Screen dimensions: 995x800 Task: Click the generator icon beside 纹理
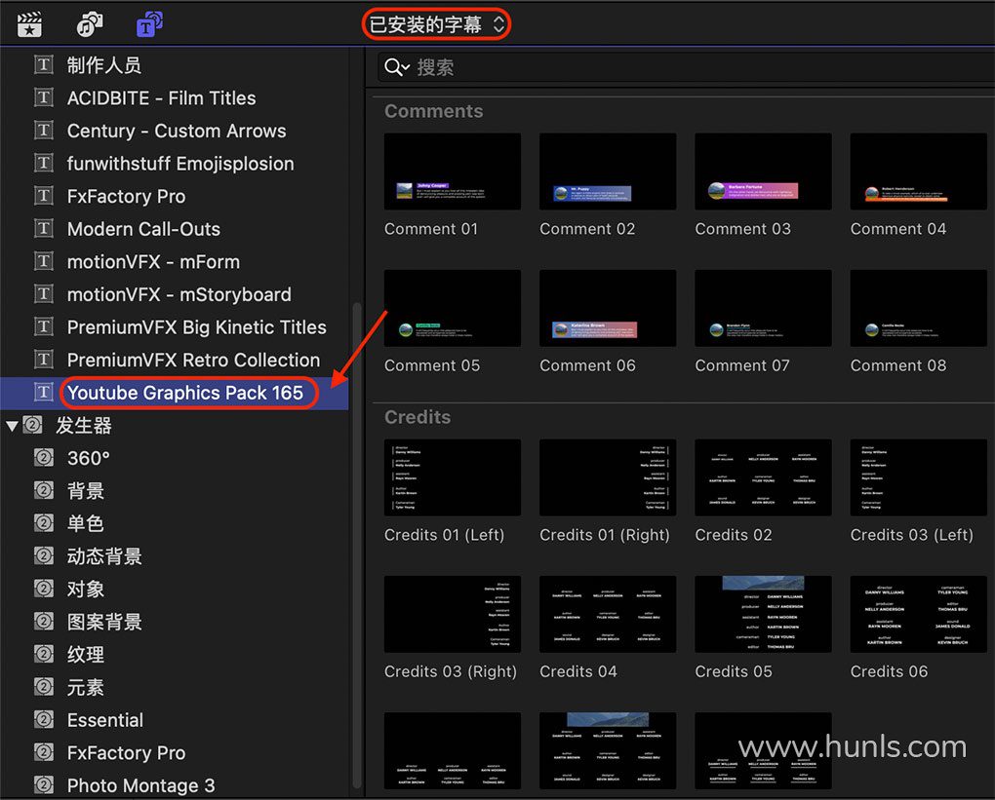click(43, 654)
